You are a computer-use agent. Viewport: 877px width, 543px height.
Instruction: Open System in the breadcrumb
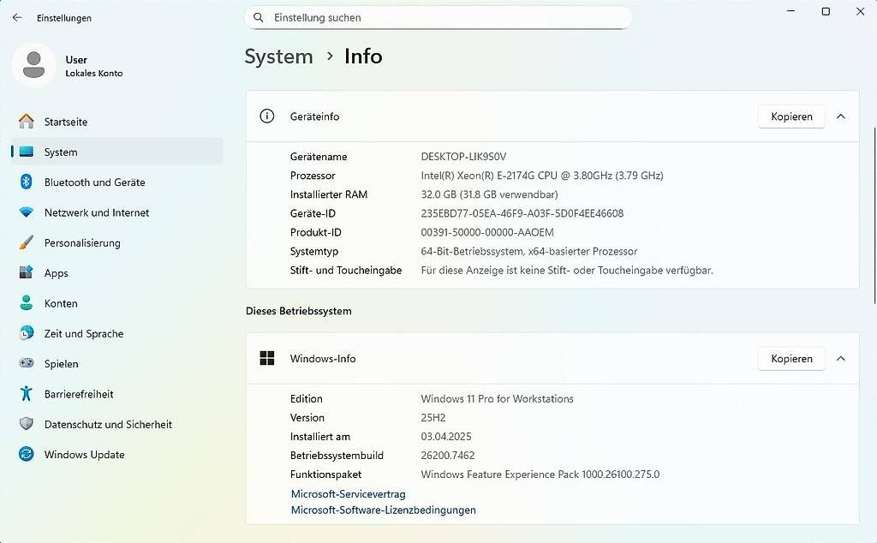click(278, 57)
